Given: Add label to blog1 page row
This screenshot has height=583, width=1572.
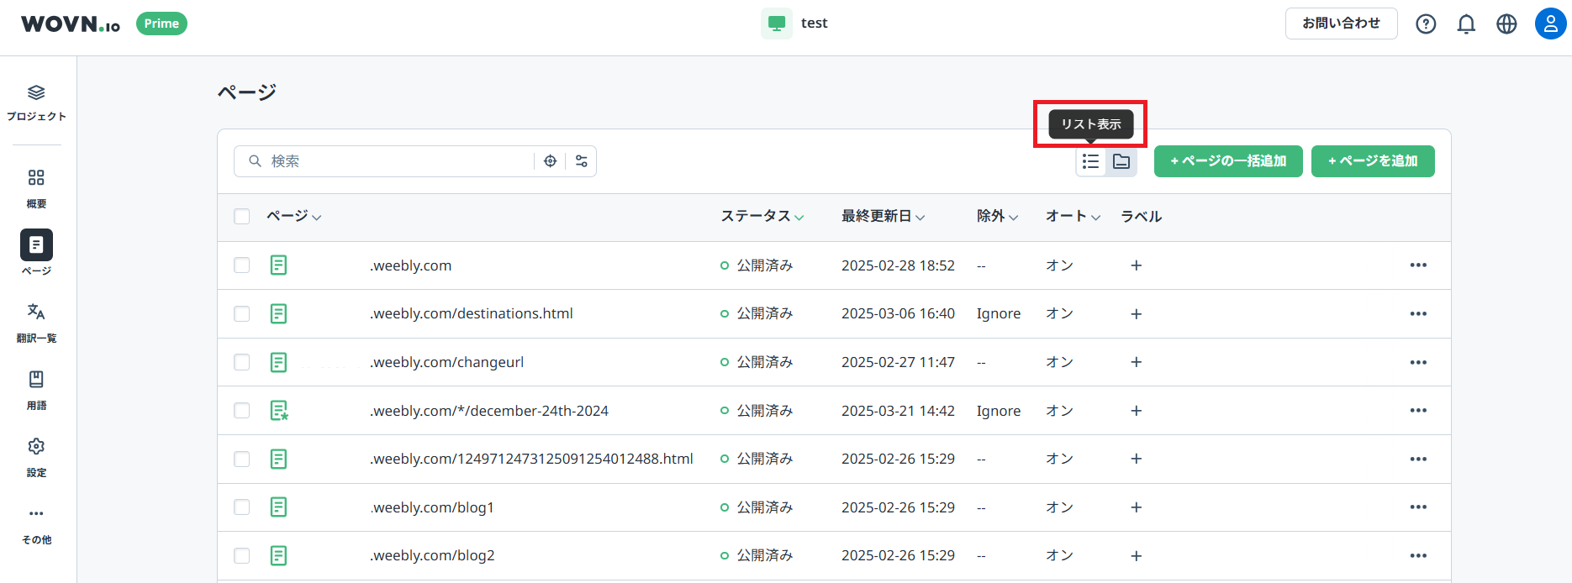Looking at the screenshot, I should [1136, 507].
